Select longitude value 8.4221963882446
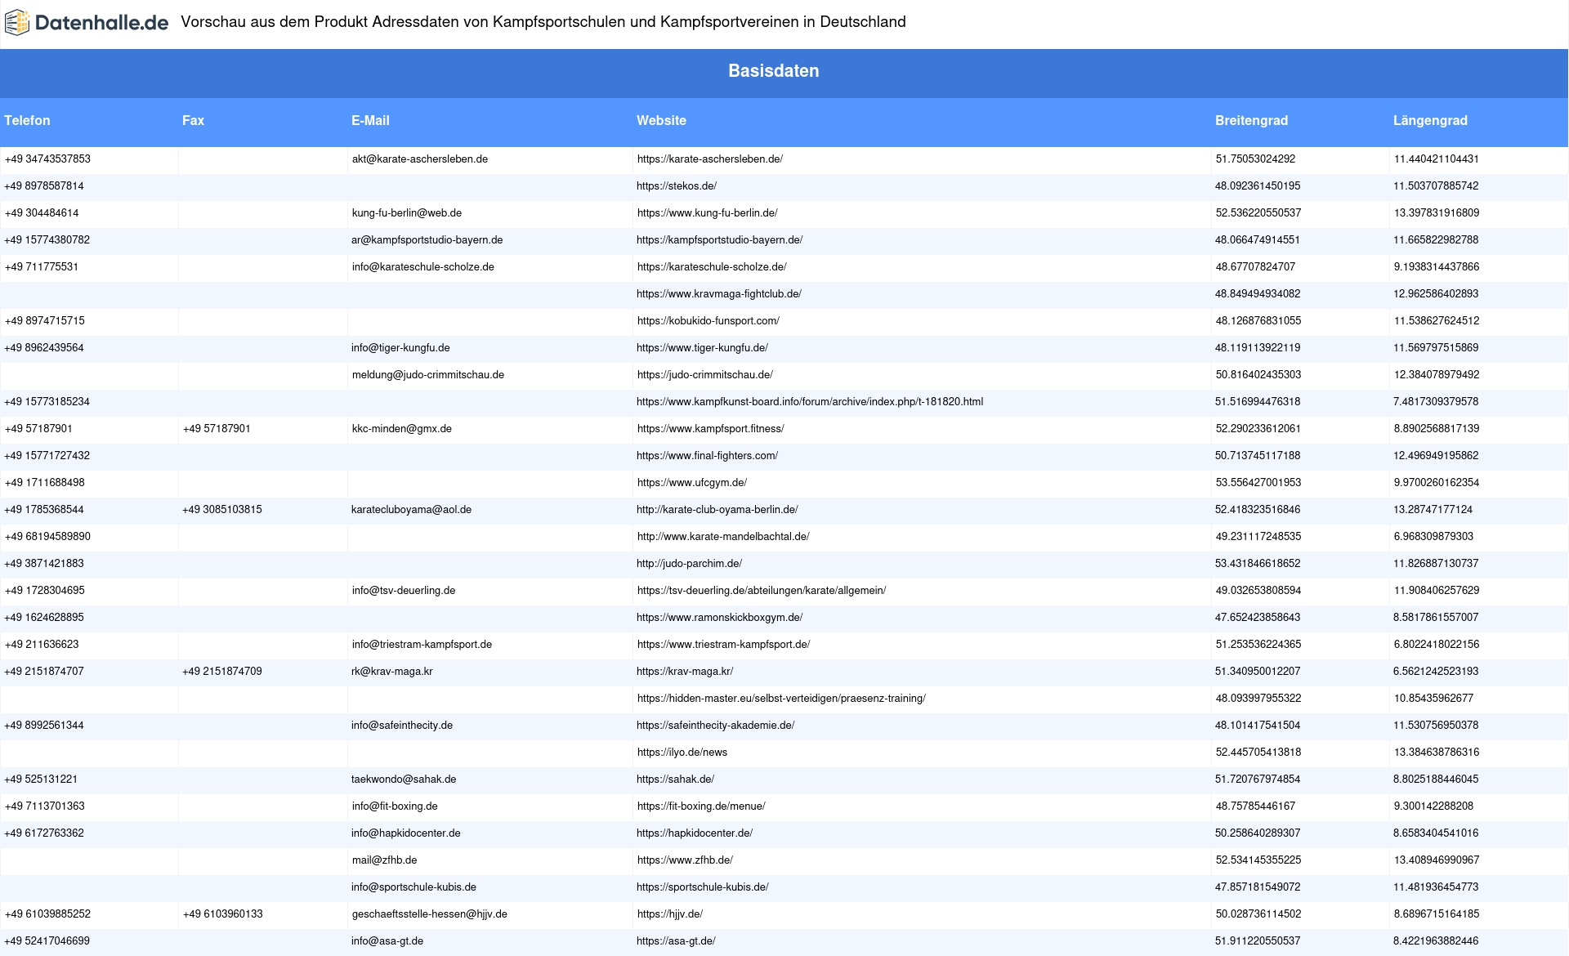 tap(1436, 941)
